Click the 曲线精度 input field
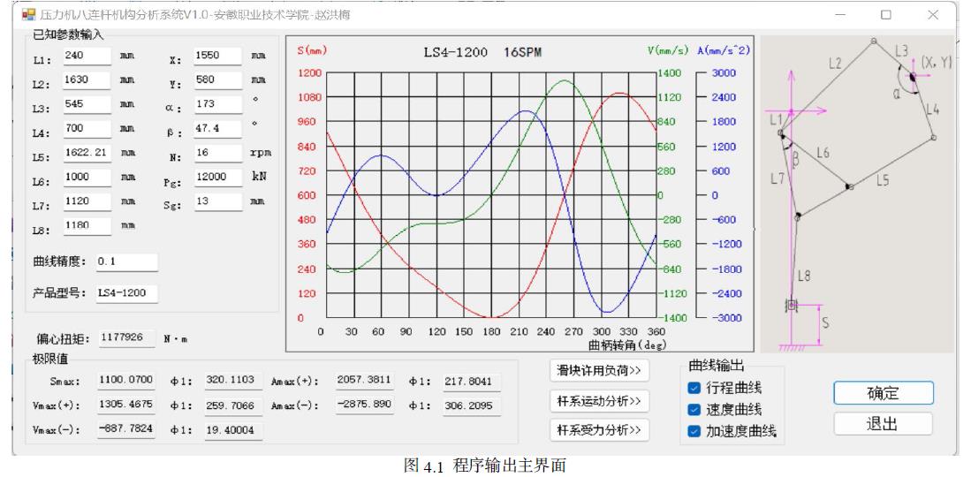 coord(125,262)
